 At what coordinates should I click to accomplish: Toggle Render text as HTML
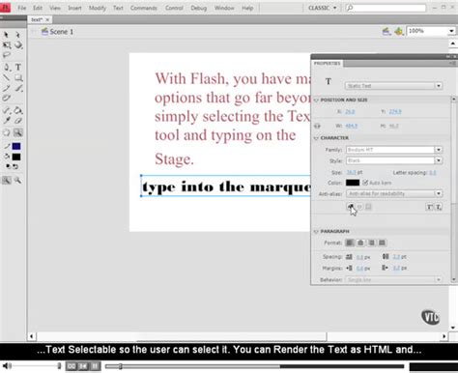[x=359, y=207]
